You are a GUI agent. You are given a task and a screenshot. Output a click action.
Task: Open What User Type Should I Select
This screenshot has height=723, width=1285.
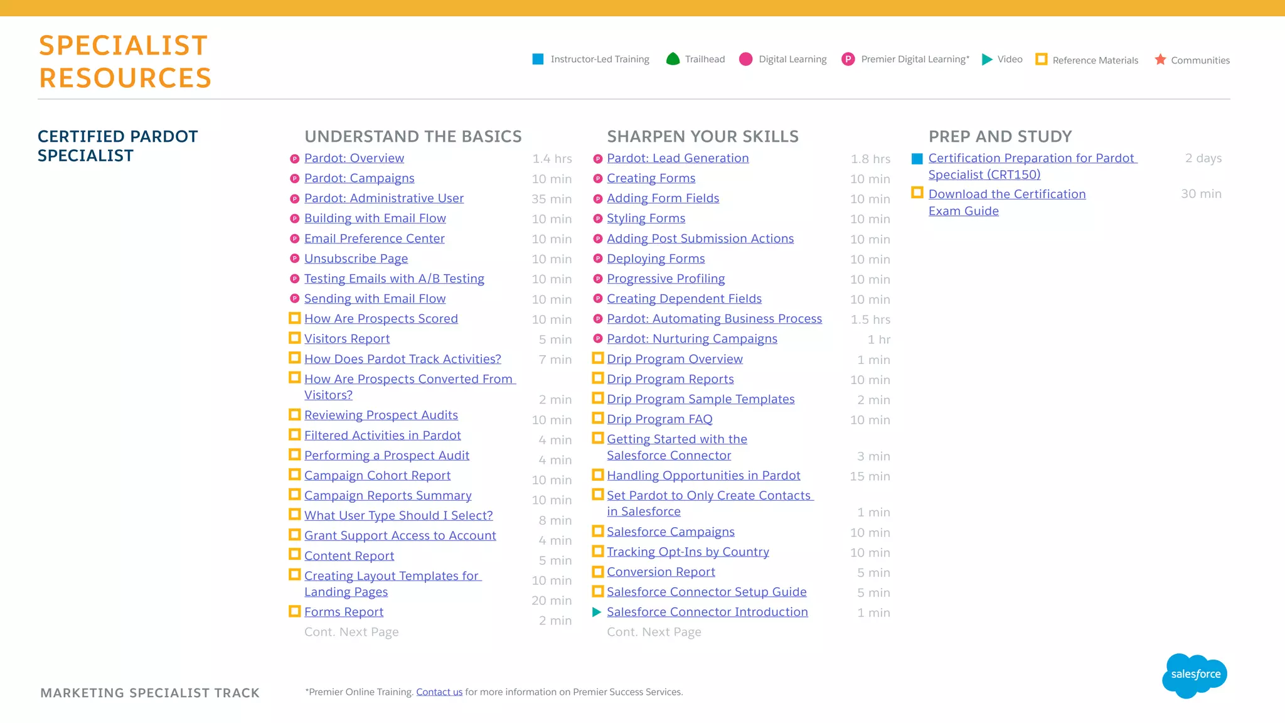399,515
